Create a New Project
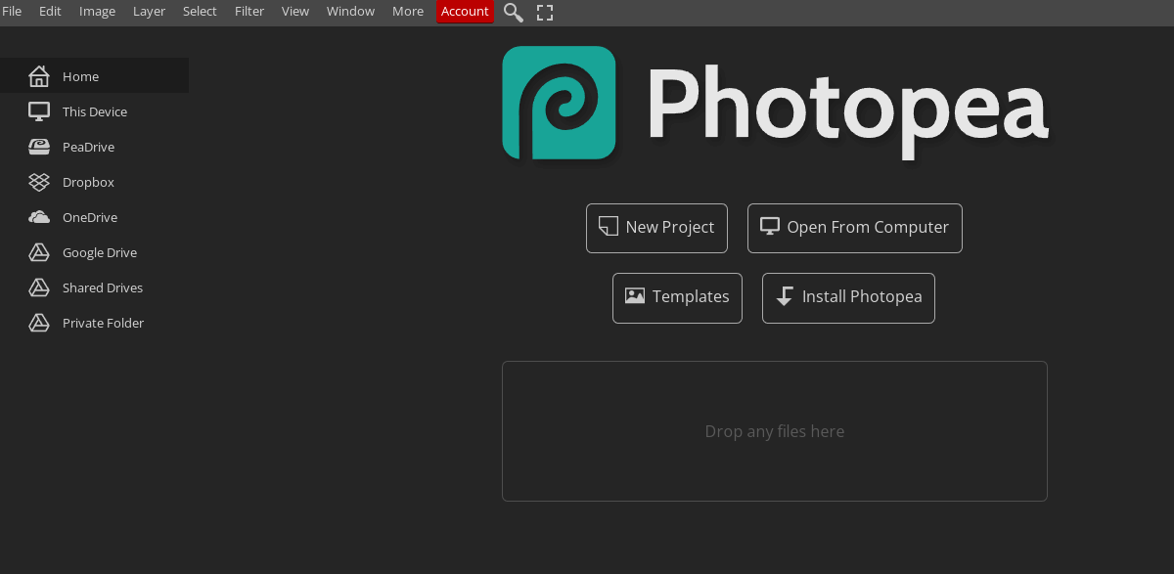This screenshot has height=574, width=1174. (x=656, y=228)
